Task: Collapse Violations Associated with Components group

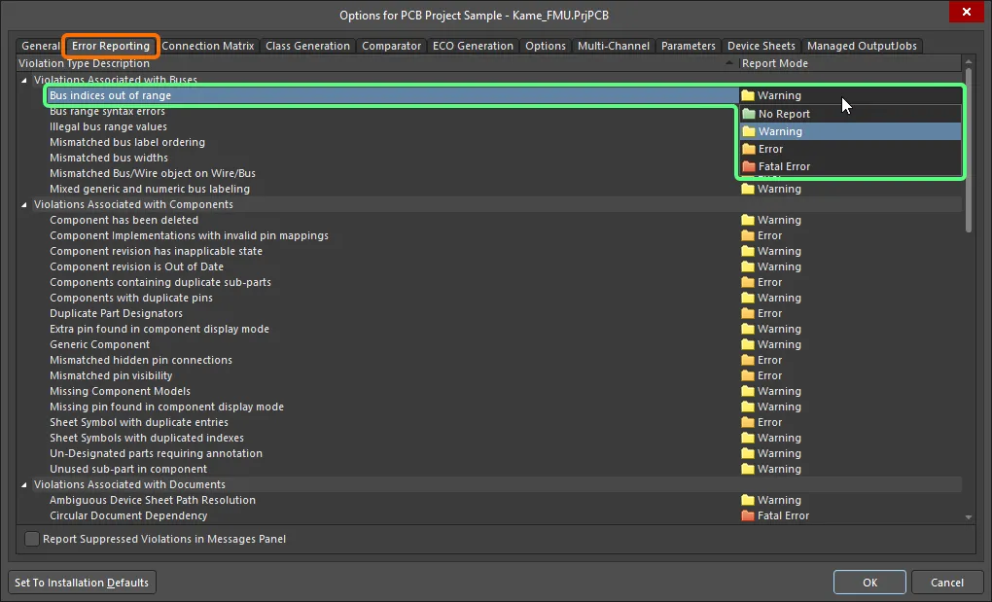Action: 24,205
